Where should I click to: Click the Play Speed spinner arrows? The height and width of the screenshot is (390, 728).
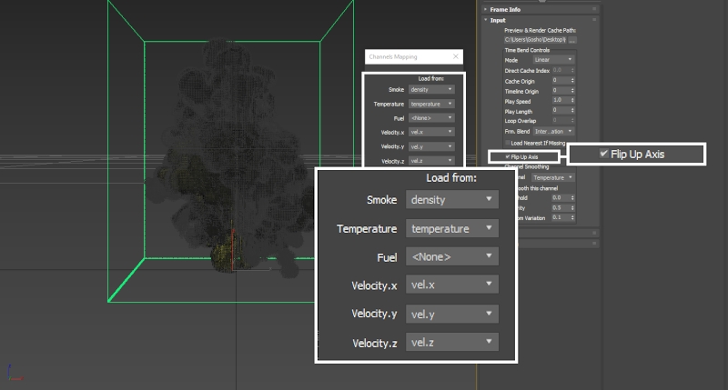coord(571,101)
